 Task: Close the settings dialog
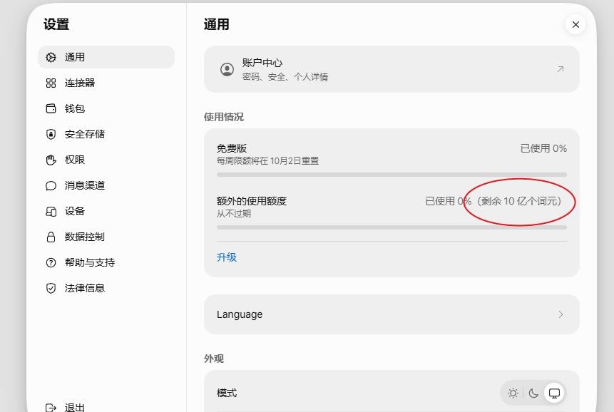coord(575,25)
